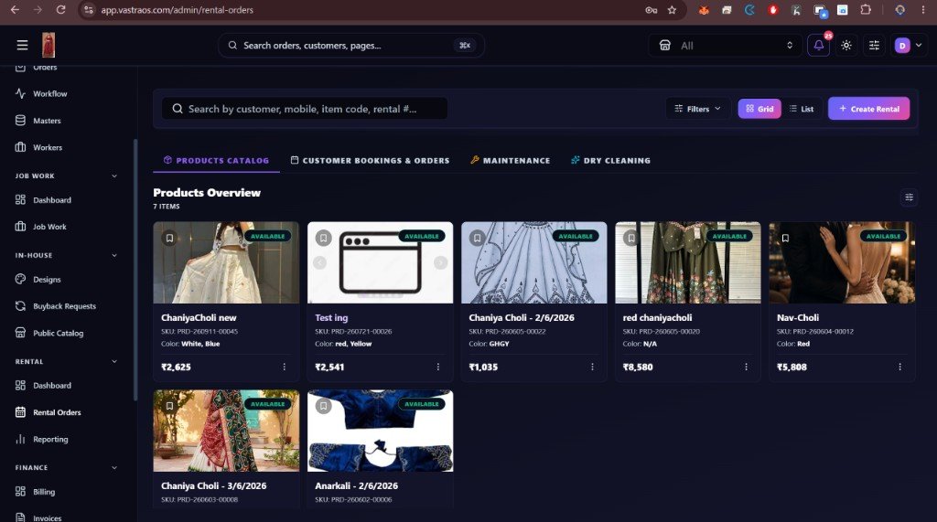
Task: Bookmark the ChaniyaCholi new product
Action: tap(169, 239)
